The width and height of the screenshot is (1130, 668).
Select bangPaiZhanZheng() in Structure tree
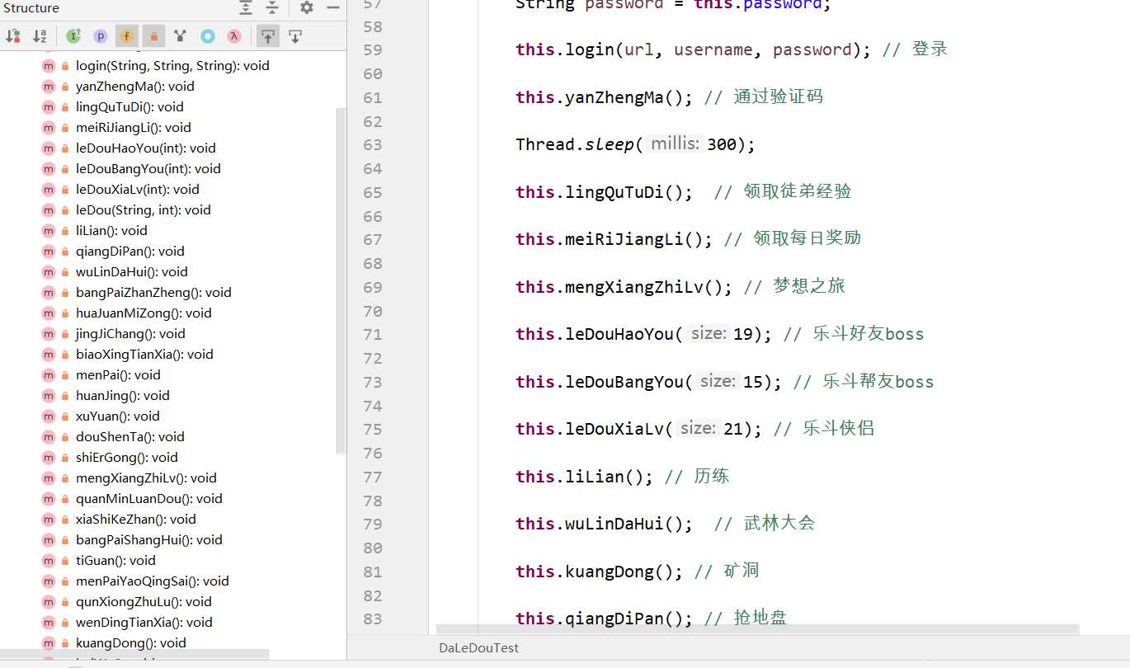pos(153,292)
